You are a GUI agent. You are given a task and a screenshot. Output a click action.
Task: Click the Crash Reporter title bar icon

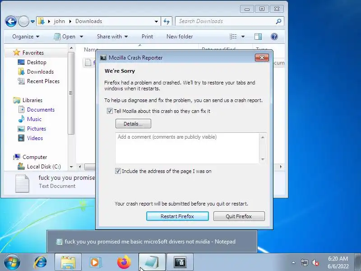103,58
